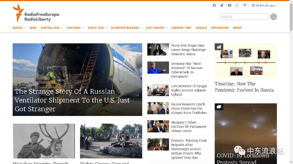The height and width of the screenshot is (164, 293).
Task: Click reindeer soldier black-and-white photo
Action: 44,141
